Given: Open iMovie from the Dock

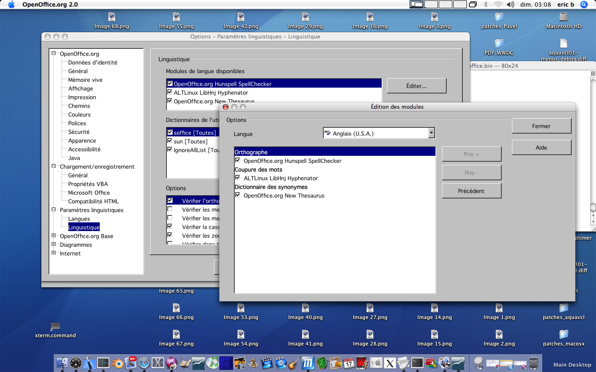Looking at the screenshot, I should pyautogui.click(x=267, y=363).
